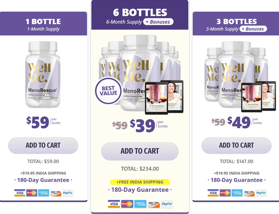The image size is (279, 214).
Task: Select the 1 Bottle header
Action: 43,24
